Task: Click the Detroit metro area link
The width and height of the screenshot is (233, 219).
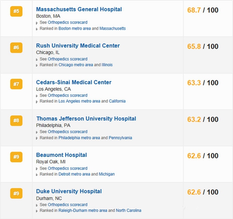Action: [x=74, y=174]
